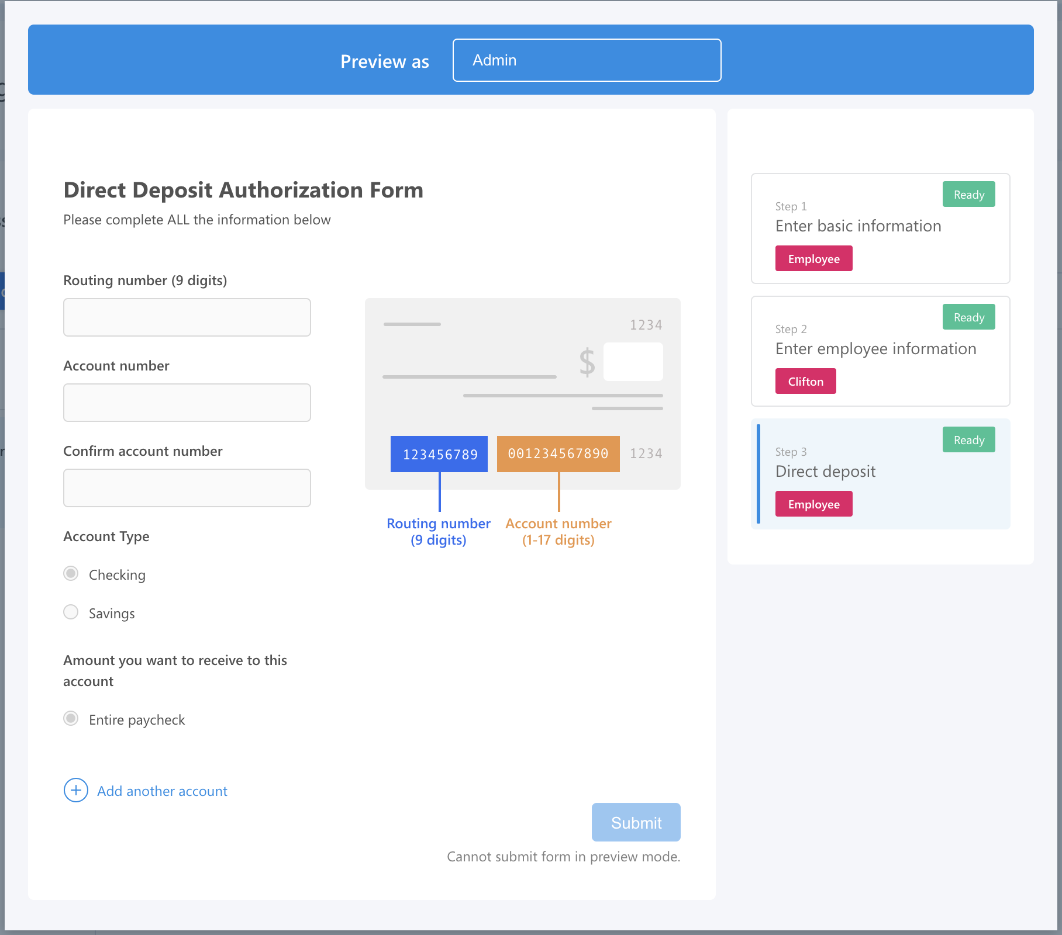Image resolution: width=1062 pixels, height=935 pixels.
Task: Click the dollar sign on the check
Action: (587, 362)
